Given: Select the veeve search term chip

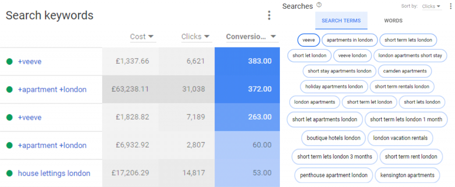Looking at the screenshot, I should coord(308,40).
